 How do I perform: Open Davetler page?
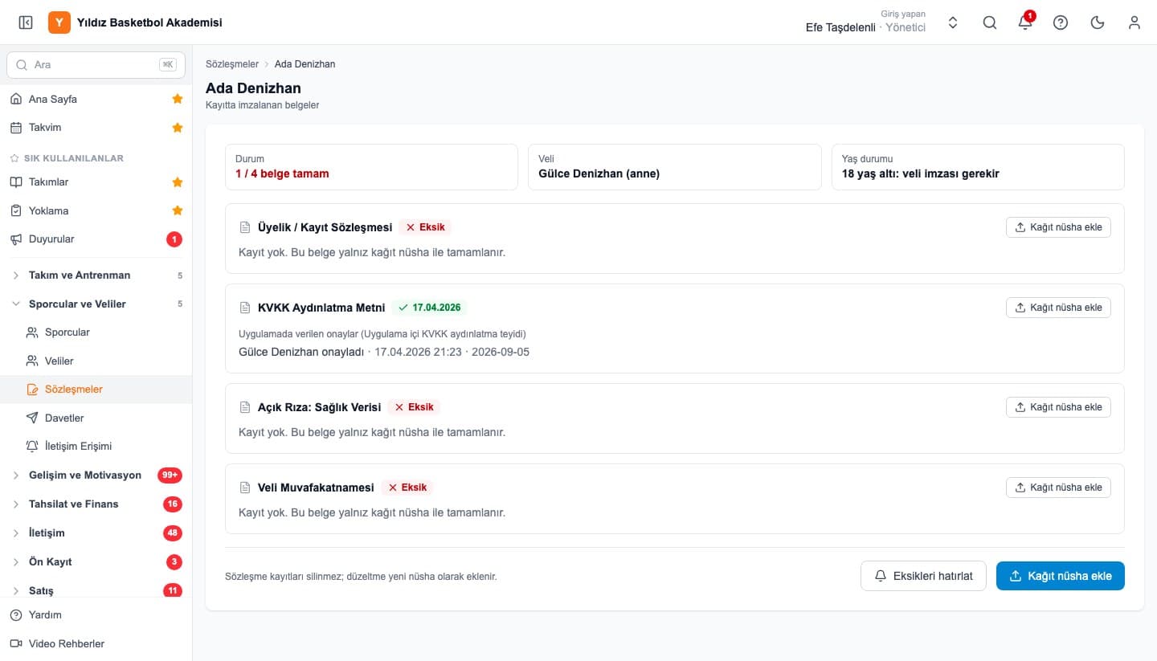[96, 418]
